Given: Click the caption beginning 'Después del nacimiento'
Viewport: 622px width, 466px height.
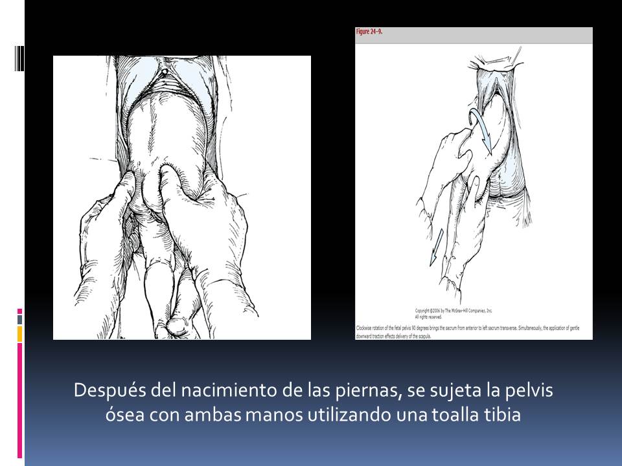Looking at the screenshot, I should (313, 402).
